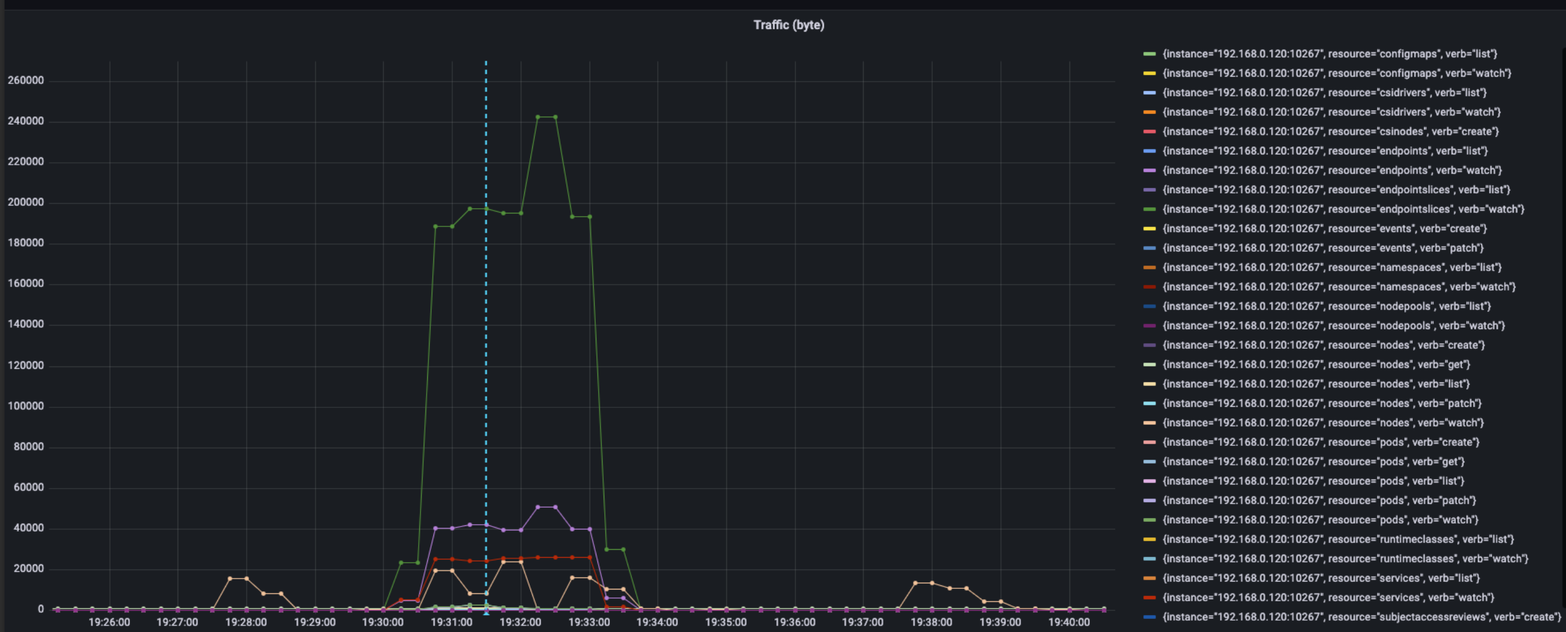This screenshot has width=1566, height=632.
Task: Select the namespaces watch legend label
Action: [x=1339, y=287]
